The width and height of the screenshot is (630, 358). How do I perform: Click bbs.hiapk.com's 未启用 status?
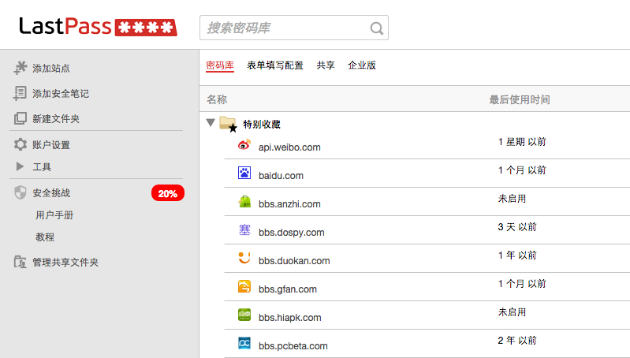[512, 312]
